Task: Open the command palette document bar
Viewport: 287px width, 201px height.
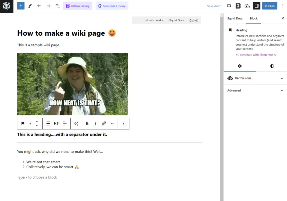Action: click(166, 20)
